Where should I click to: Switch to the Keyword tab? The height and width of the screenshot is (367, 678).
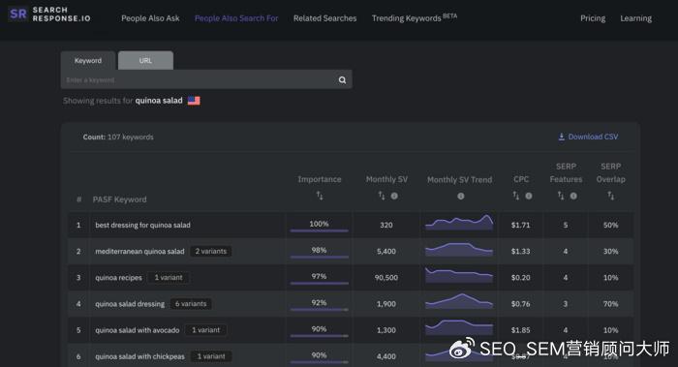pyautogui.click(x=88, y=60)
